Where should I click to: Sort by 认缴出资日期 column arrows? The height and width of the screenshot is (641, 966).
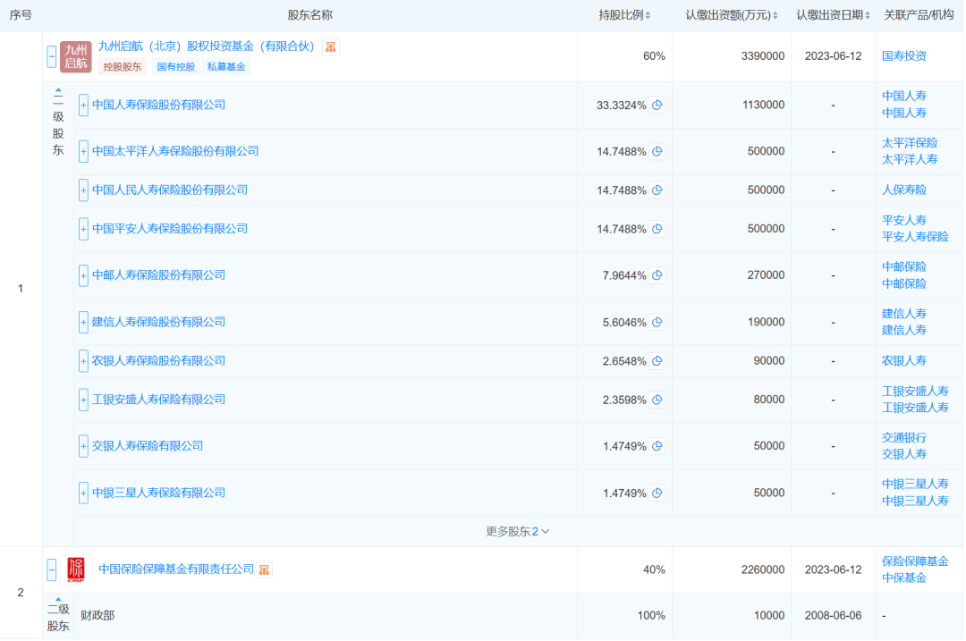coord(868,15)
